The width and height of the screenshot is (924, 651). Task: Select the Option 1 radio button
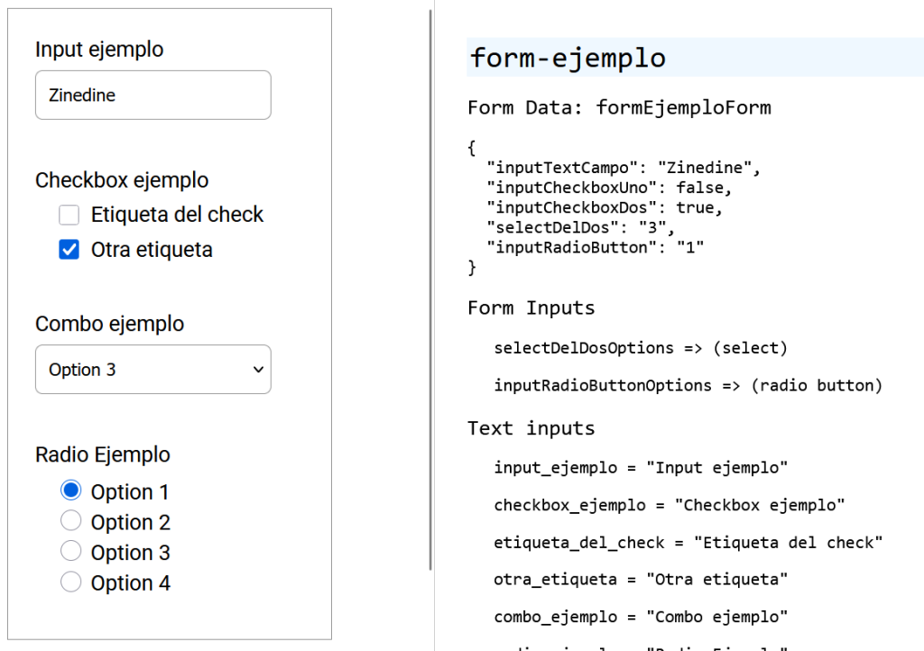tap(70, 491)
